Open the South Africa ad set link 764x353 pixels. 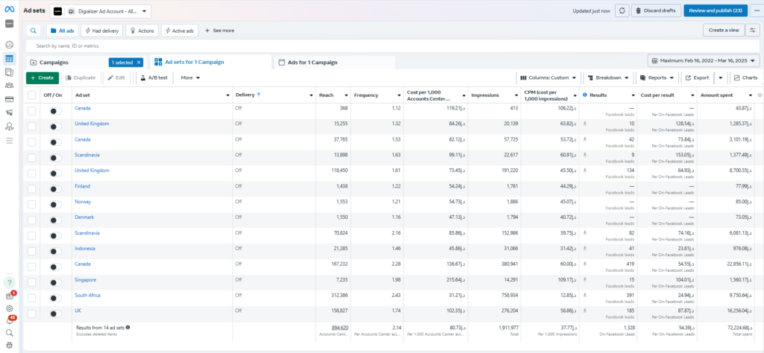(87, 296)
